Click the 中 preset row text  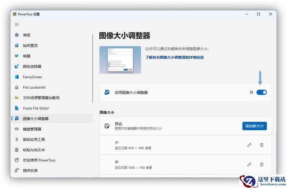[117, 162]
